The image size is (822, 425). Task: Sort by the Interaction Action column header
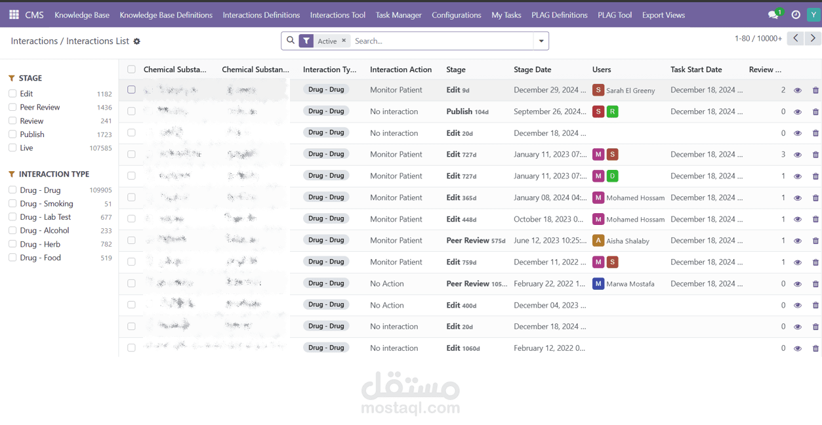pos(401,70)
